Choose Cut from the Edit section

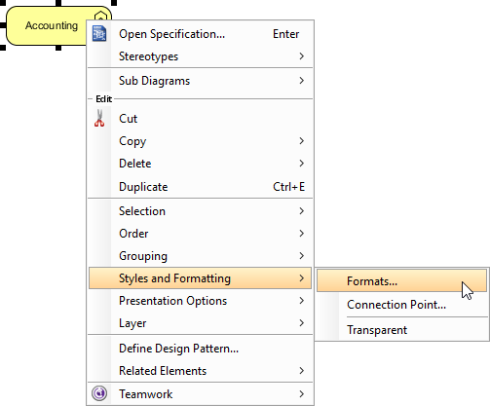coord(200,119)
